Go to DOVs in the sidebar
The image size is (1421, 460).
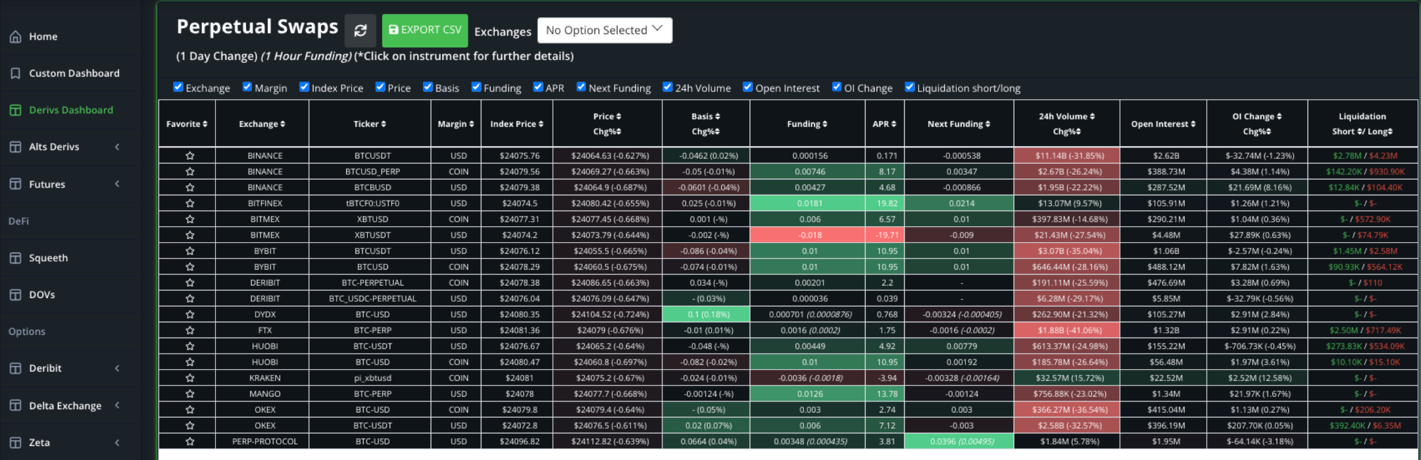pos(41,295)
